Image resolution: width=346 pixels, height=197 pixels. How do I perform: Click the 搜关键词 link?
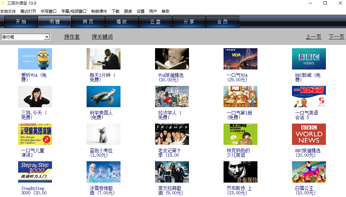click(x=102, y=37)
